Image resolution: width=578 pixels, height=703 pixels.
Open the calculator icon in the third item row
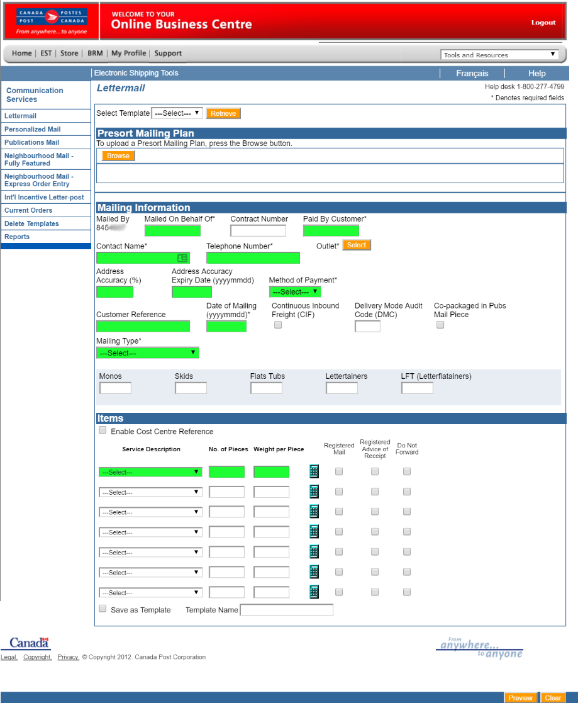pyautogui.click(x=314, y=511)
